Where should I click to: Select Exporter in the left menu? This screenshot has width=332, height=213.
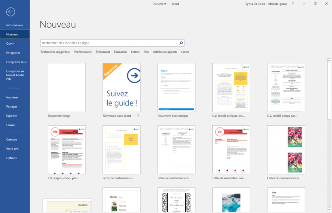coord(11,116)
